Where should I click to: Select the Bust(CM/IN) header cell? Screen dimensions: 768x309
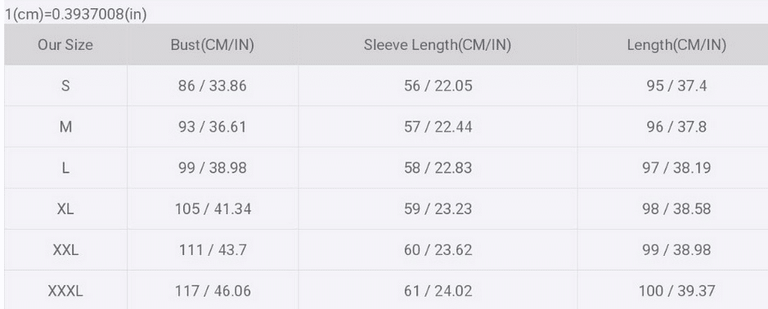(212, 45)
